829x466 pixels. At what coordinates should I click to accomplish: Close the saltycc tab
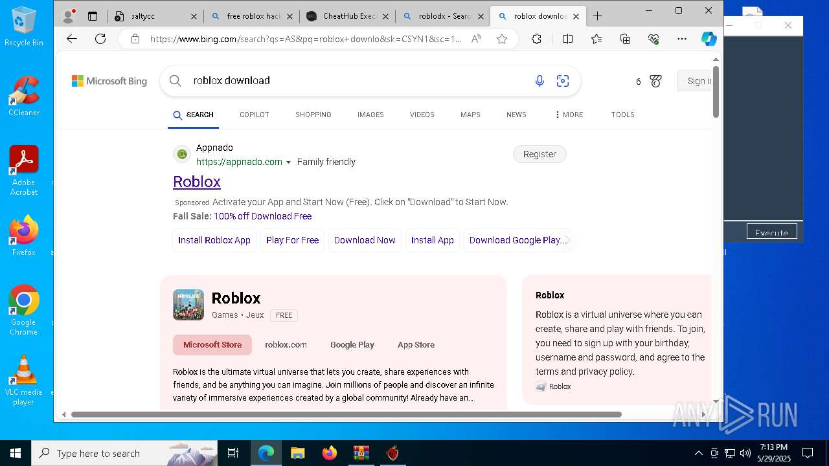194,17
